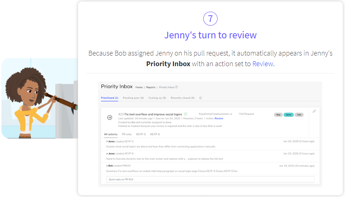Click the KeypDemoCorp/awesome-ui repository name

point(215,114)
